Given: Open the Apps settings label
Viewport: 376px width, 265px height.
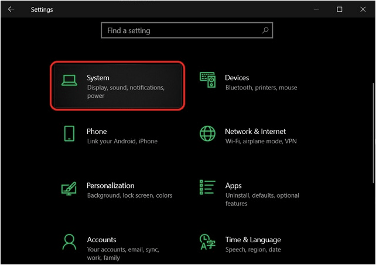Looking at the screenshot, I should tap(233, 185).
